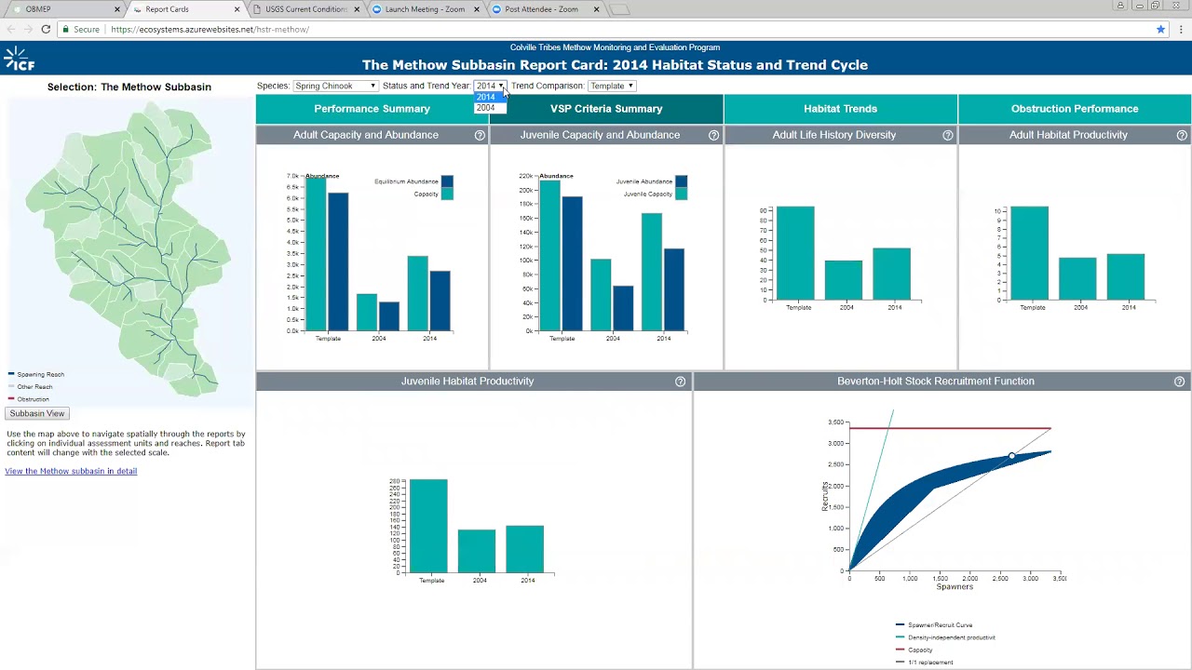Switch to USGS Current Conditions browser tab

pos(305,9)
